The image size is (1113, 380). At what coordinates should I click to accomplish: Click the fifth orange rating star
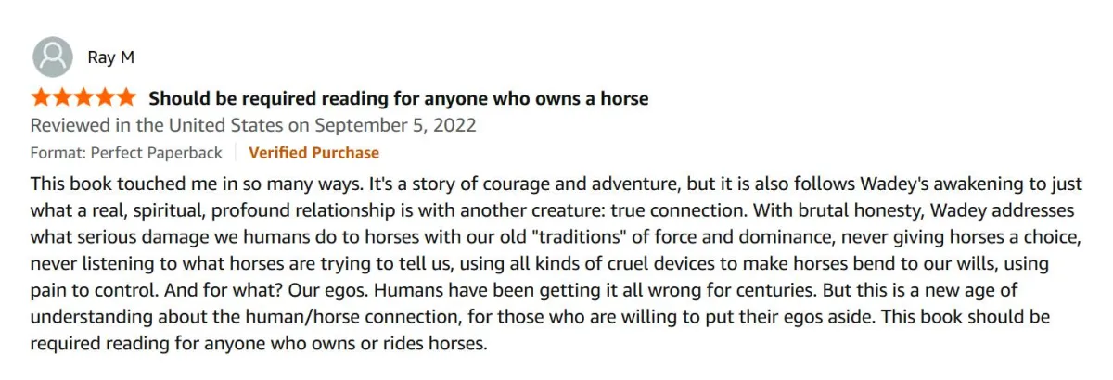(x=127, y=98)
